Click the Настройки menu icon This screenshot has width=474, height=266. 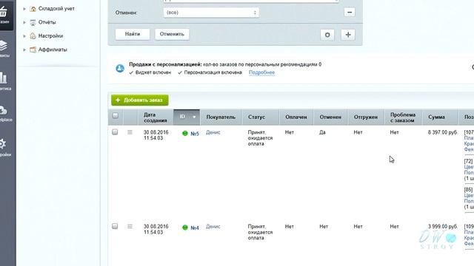pyautogui.click(x=33, y=36)
